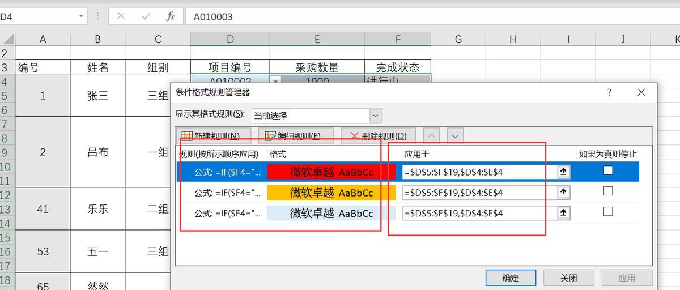The height and width of the screenshot is (290, 680).
Task: Click the 项目编号 header cell
Action: tap(230, 67)
